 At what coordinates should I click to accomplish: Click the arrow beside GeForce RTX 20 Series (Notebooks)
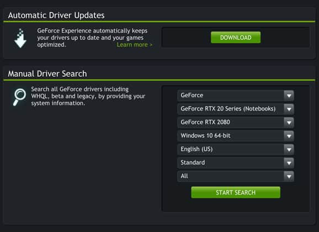[289, 109]
